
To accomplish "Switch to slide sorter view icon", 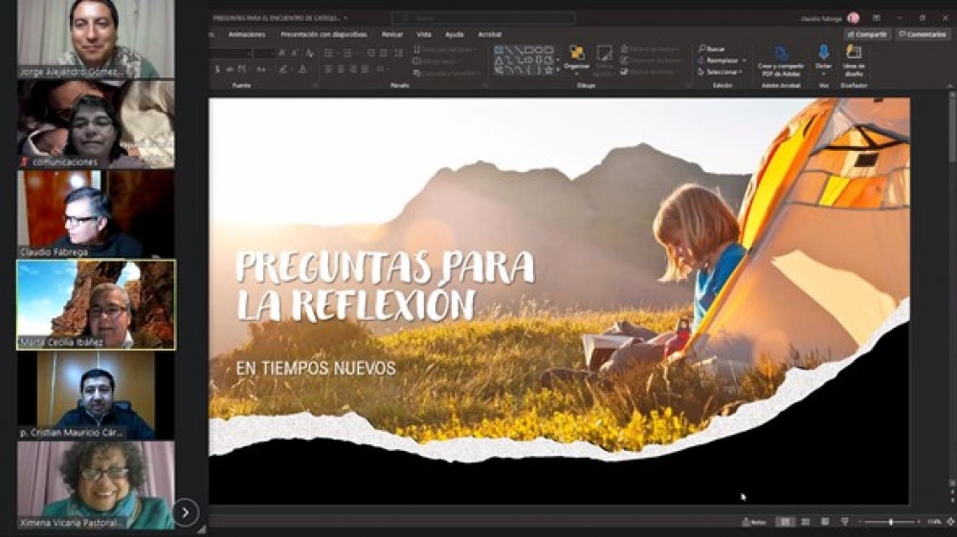I will 805,522.
